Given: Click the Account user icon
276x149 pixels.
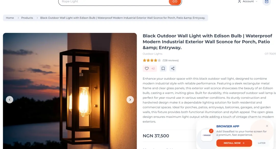Looking at the screenshot, I should point(239,2).
